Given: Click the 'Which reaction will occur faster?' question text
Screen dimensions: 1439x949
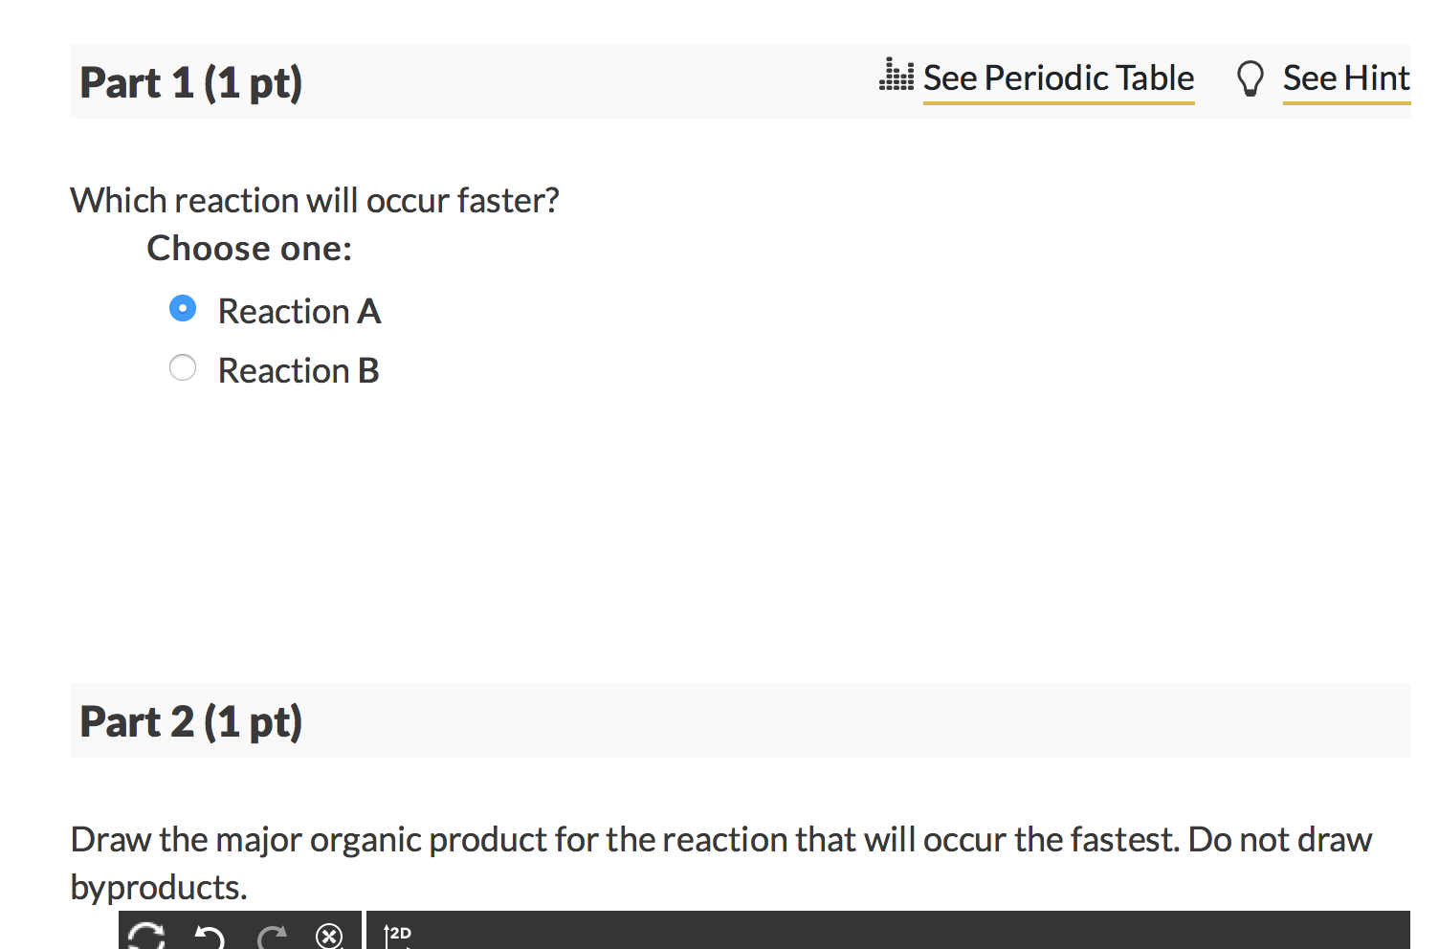Looking at the screenshot, I should pyautogui.click(x=315, y=200).
